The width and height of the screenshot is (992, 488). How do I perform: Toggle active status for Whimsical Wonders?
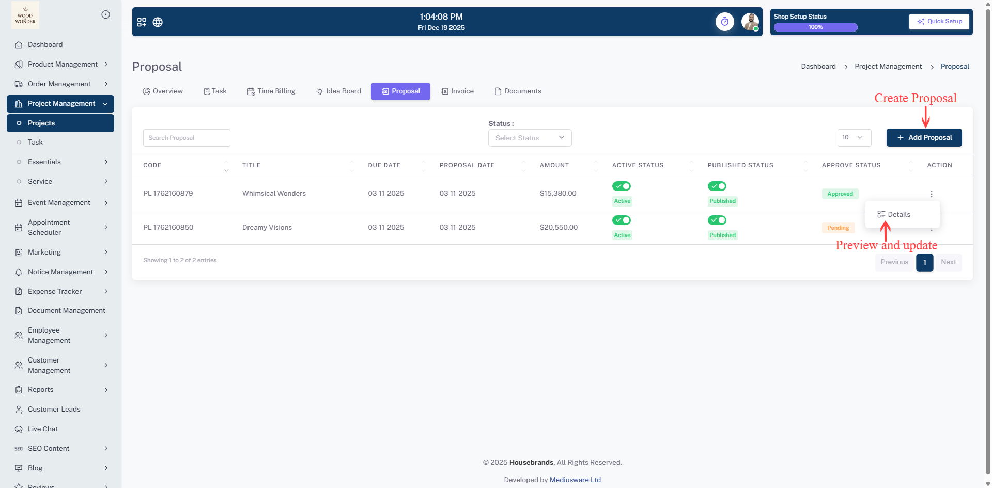[621, 186]
